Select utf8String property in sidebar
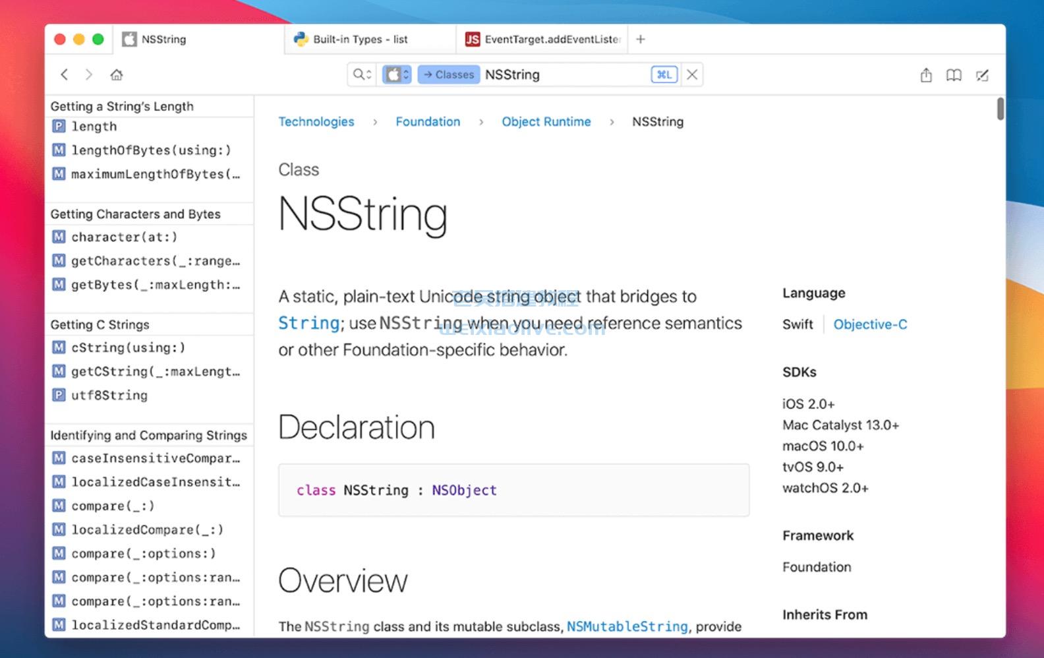Image resolution: width=1044 pixels, height=658 pixels. pyautogui.click(x=109, y=396)
